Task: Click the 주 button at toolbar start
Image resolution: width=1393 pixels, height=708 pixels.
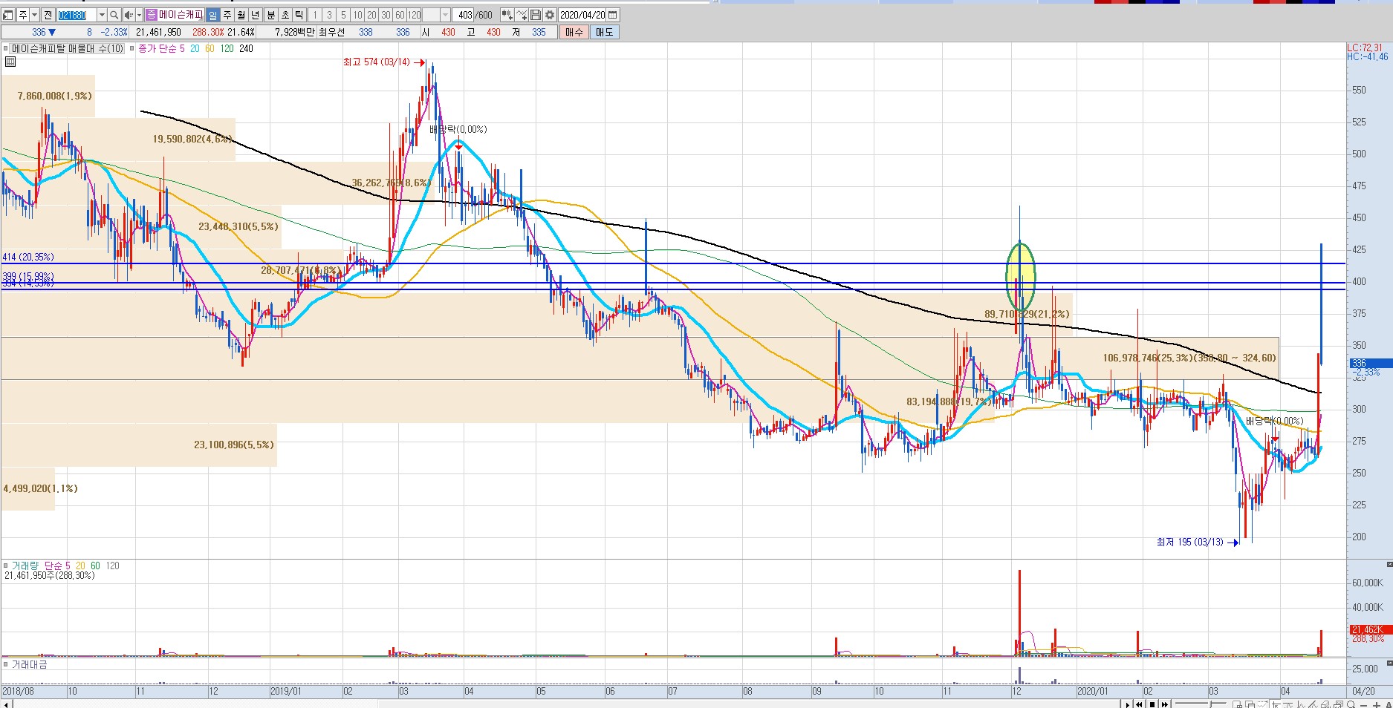Action: [22, 15]
